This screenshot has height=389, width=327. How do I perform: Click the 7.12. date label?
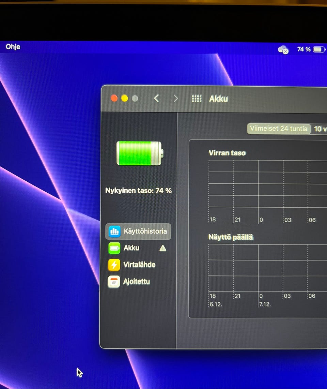pos(265,304)
